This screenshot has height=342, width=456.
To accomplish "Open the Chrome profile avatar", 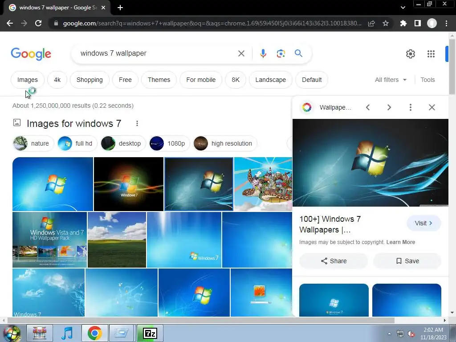I will pyautogui.click(x=432, y=23).
